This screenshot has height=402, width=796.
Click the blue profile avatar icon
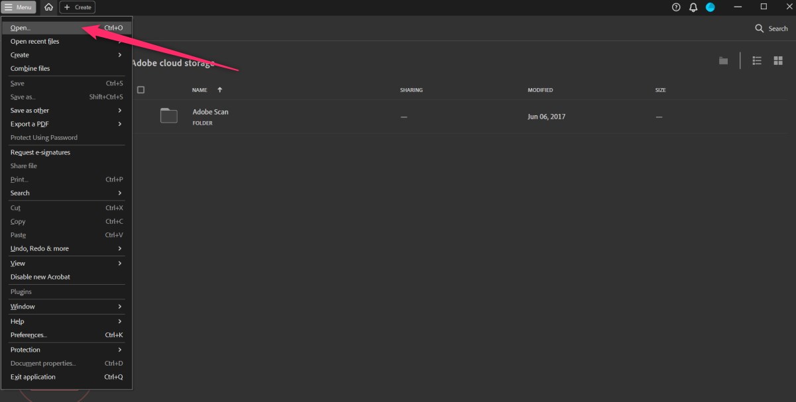pyautogui.click(x=711, y=7)
